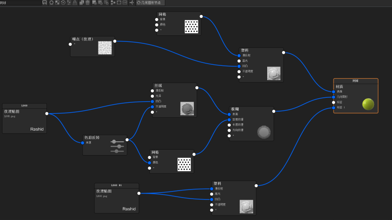Select the LOGO 纹理贴图 node titled LOGO
Image resolution: width=392 pixels, height=220 pixels.
(x=24, y=106)
